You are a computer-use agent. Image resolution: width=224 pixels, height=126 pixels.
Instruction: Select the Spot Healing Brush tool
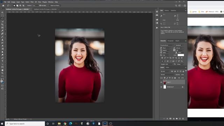tap(2, 34)
